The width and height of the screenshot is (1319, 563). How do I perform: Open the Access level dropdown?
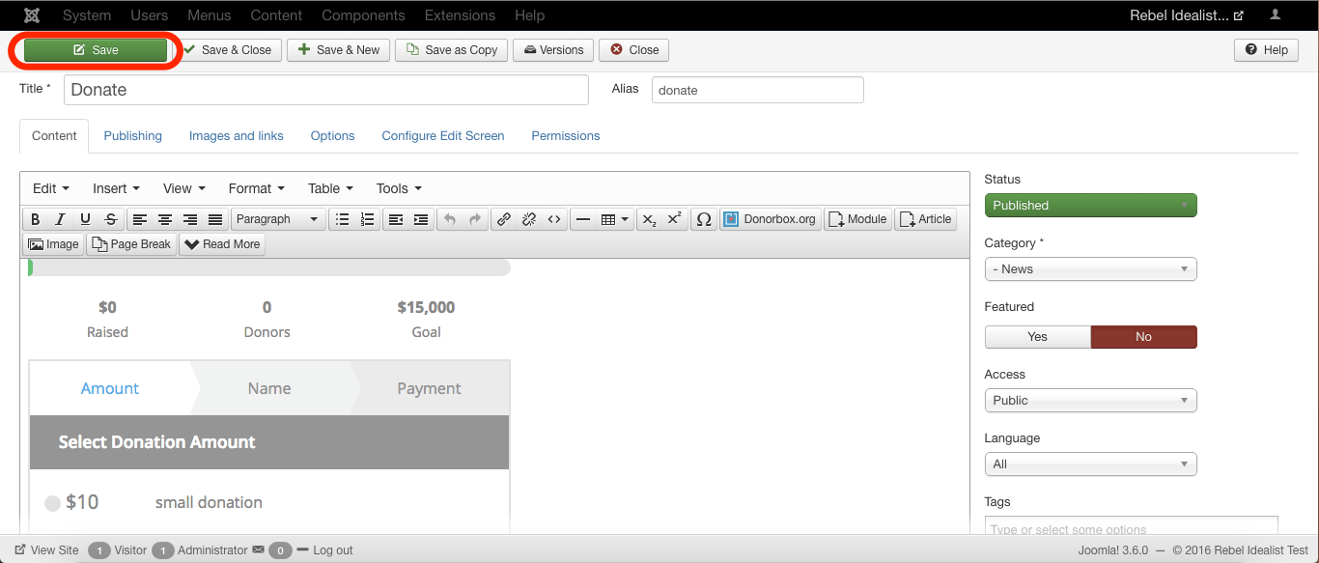pos(1090,400)
